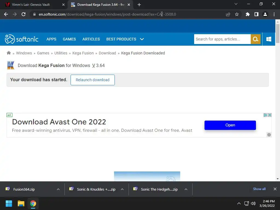This screenshot has height=210, width=280.
Task: Open Download breadcrumb link
Action: tap(107, 53)
